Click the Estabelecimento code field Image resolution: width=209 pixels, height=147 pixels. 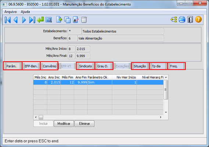tap(75, 32)
